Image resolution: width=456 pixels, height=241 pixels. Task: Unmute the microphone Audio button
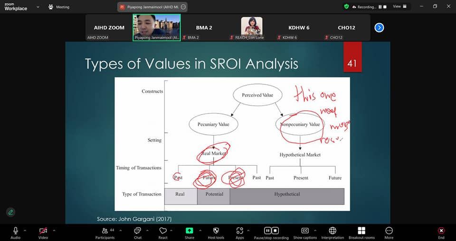tap(16, 231)
